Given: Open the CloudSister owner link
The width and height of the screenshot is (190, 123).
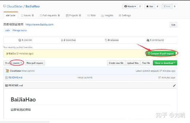Looking at the screenshot, I should [x=15, y=6].
